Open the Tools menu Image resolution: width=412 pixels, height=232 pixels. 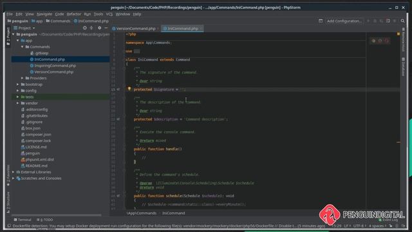(x=98, y=14)
